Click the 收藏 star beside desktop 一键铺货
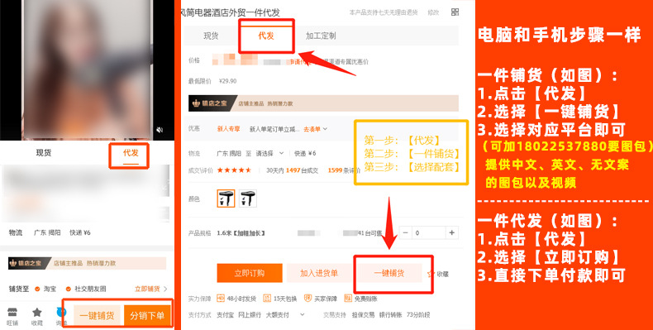This screenshot has width=653, height=330. tap(431, 274)
